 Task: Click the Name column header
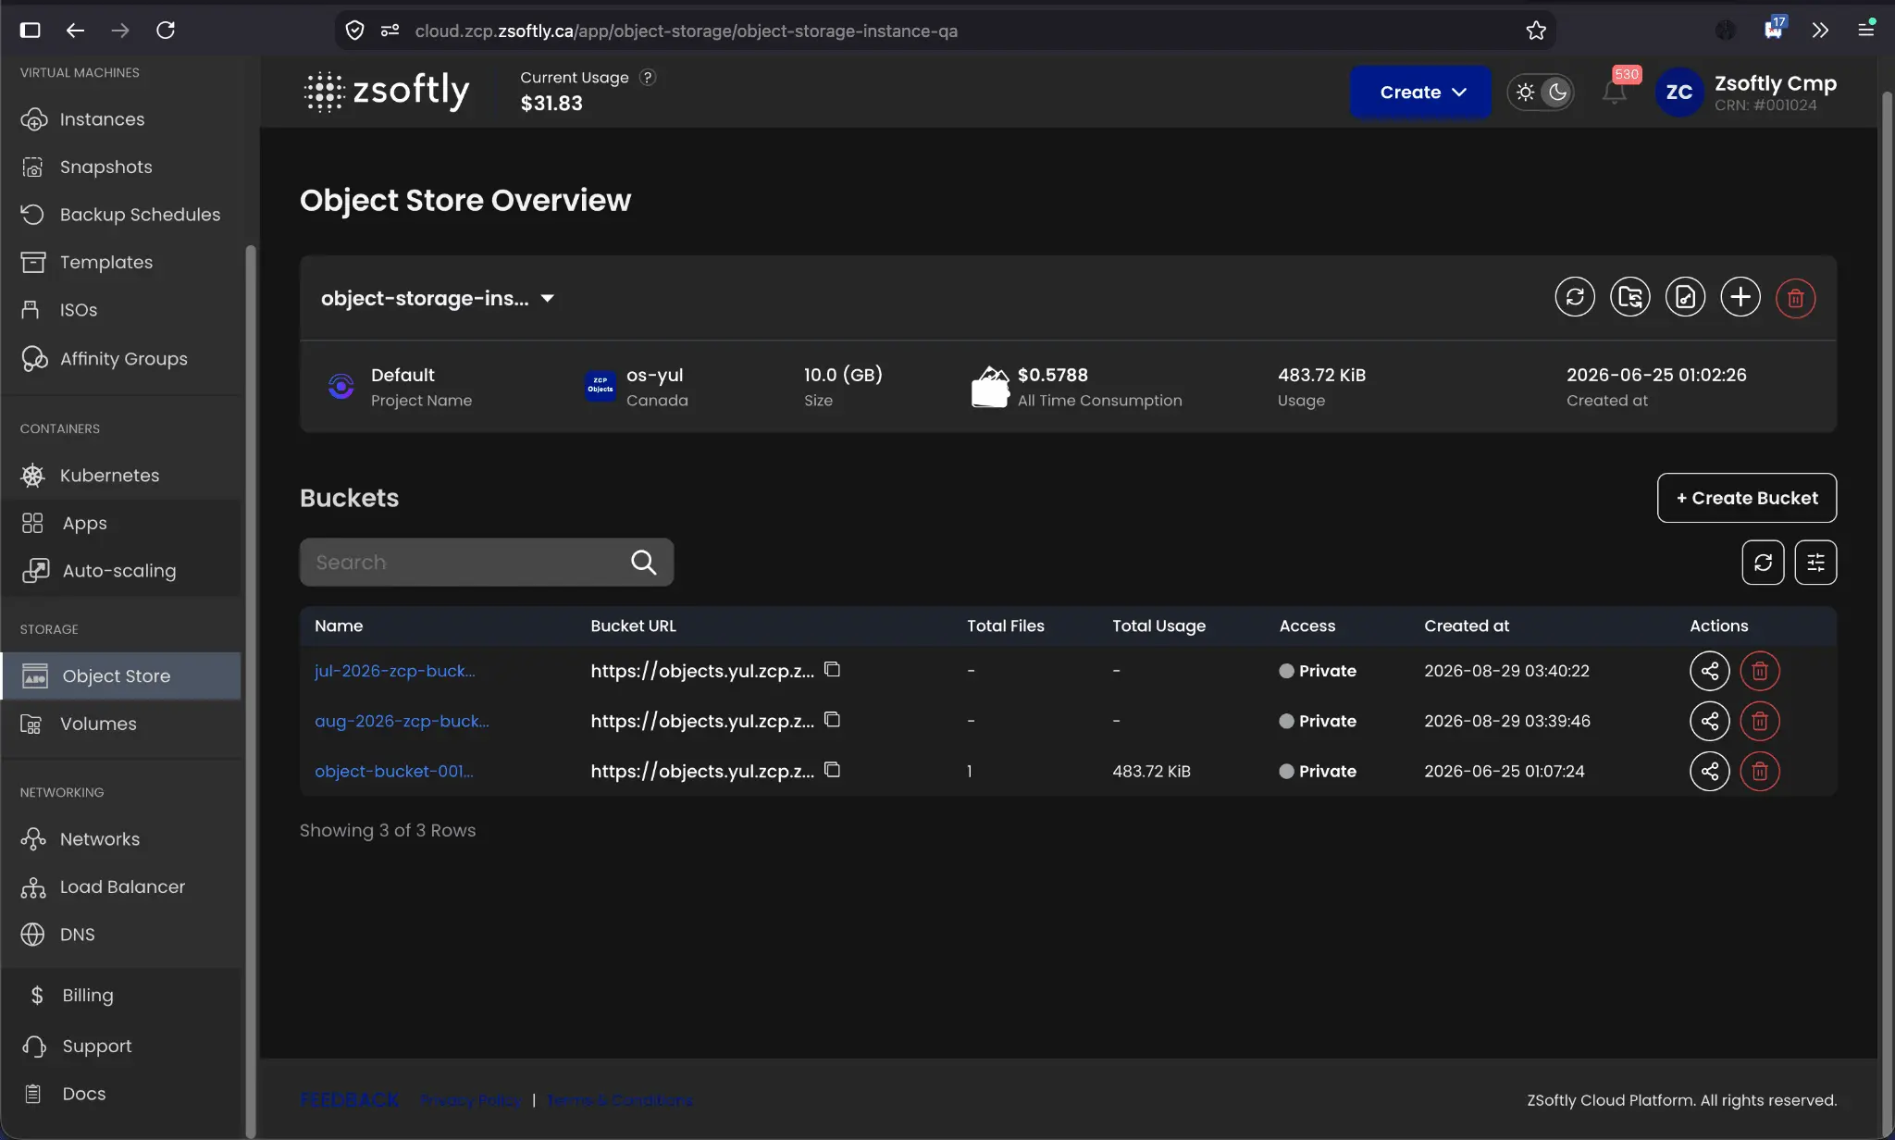(339, 626)
